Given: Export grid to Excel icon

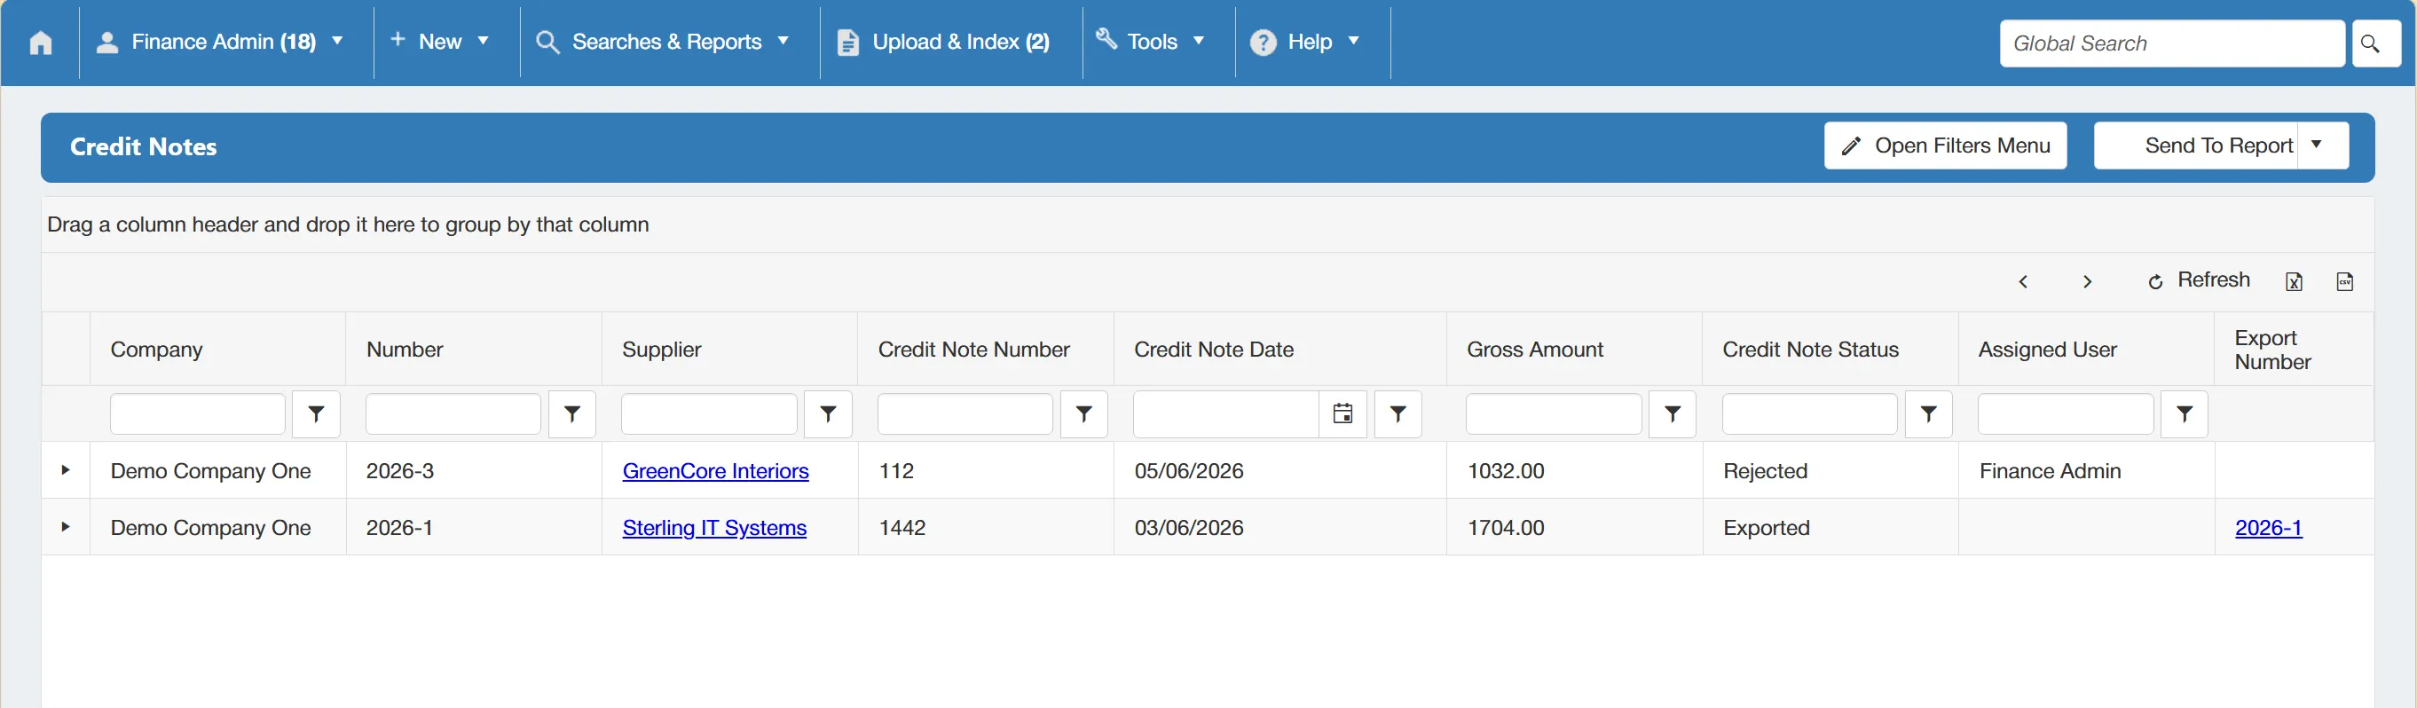Looking at the screenshot, I should [2293, 281].
